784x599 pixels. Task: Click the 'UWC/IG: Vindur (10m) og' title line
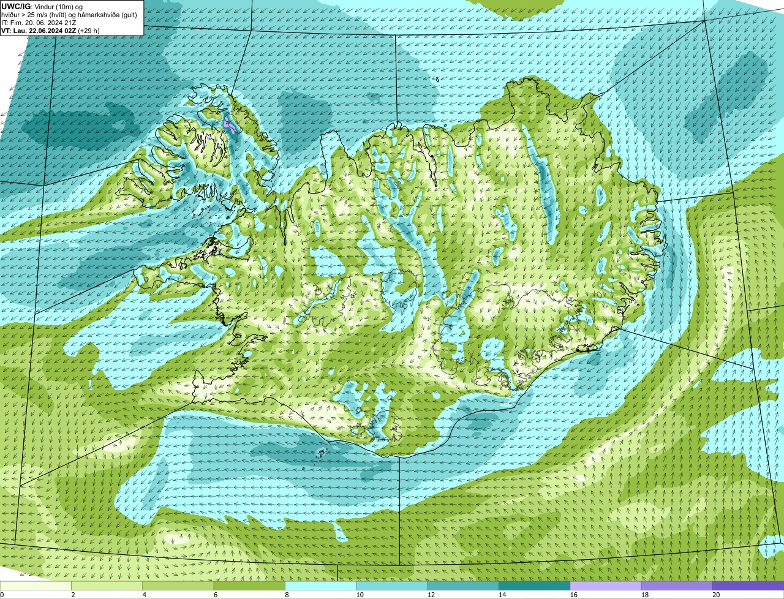[42, 6]
